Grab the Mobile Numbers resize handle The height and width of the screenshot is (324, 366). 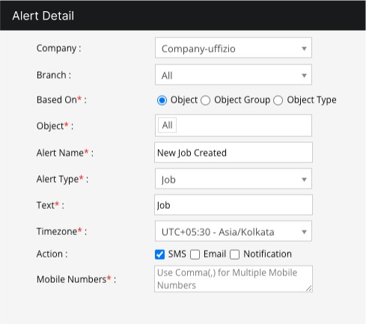point(309,289)
